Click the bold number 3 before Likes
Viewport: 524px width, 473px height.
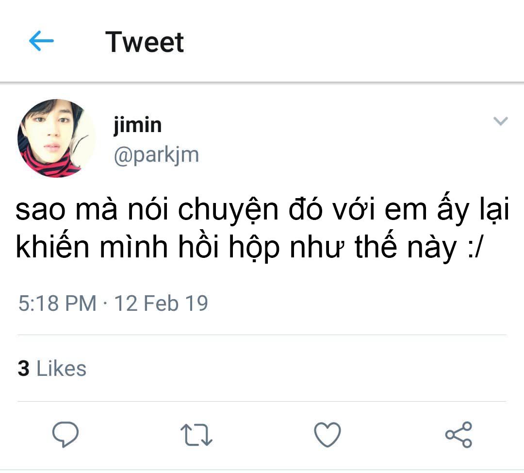point(24,369)
